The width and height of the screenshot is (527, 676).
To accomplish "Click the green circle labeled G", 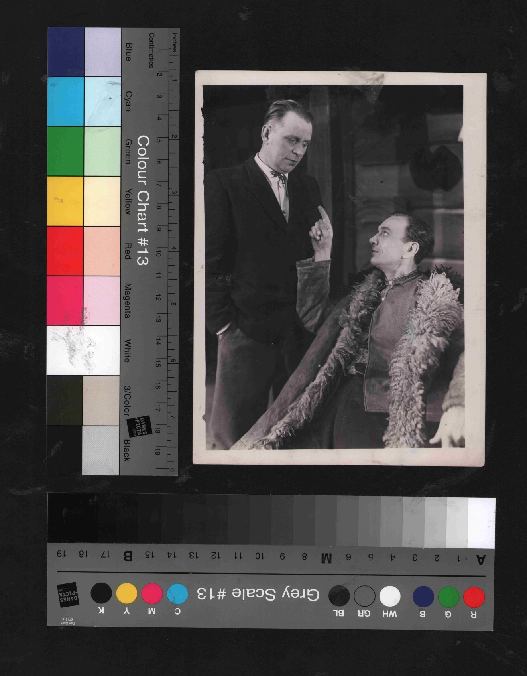I will click(448, 597).
